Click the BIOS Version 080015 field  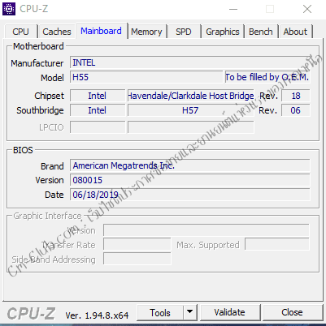[189, 180]
